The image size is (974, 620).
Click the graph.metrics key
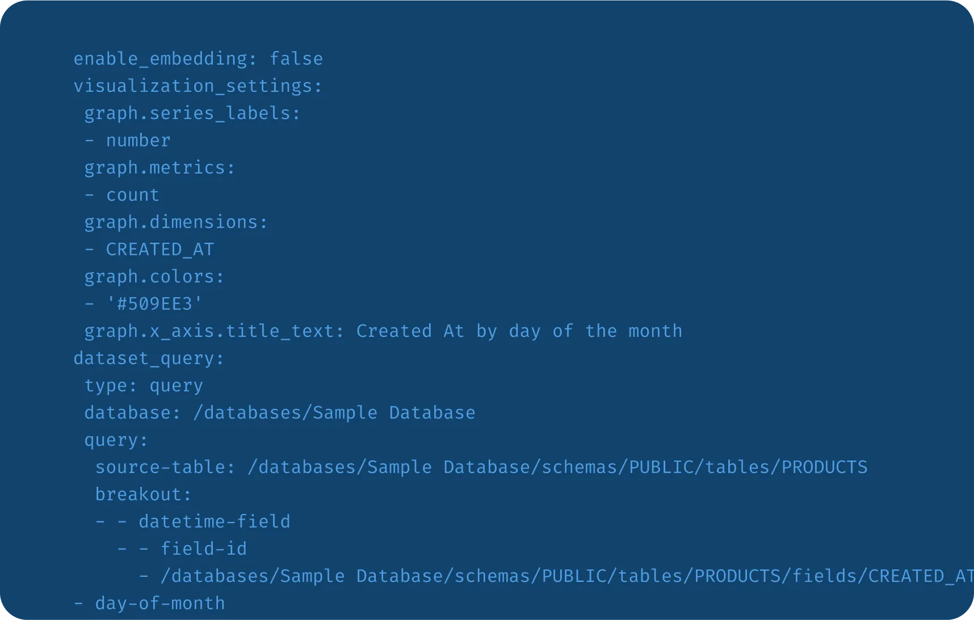pos(159,168)
